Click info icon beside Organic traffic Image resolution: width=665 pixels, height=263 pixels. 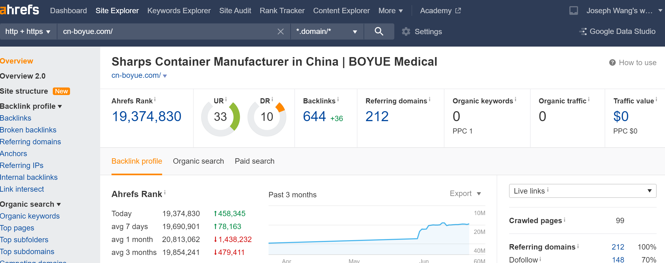pos(589,99)
